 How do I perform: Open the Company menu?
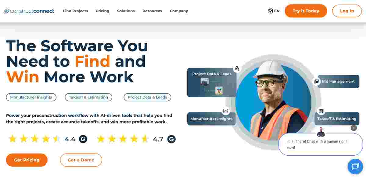179,11
